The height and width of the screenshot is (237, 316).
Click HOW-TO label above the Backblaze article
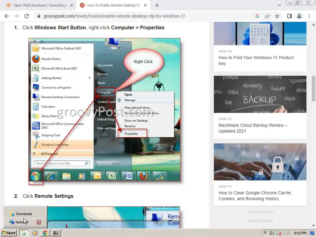[225, 119]
